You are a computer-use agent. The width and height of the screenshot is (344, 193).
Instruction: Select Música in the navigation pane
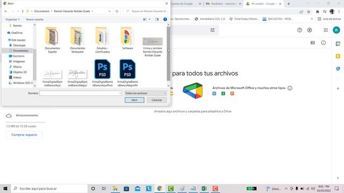pyautogui.click(x=17, y=66)
